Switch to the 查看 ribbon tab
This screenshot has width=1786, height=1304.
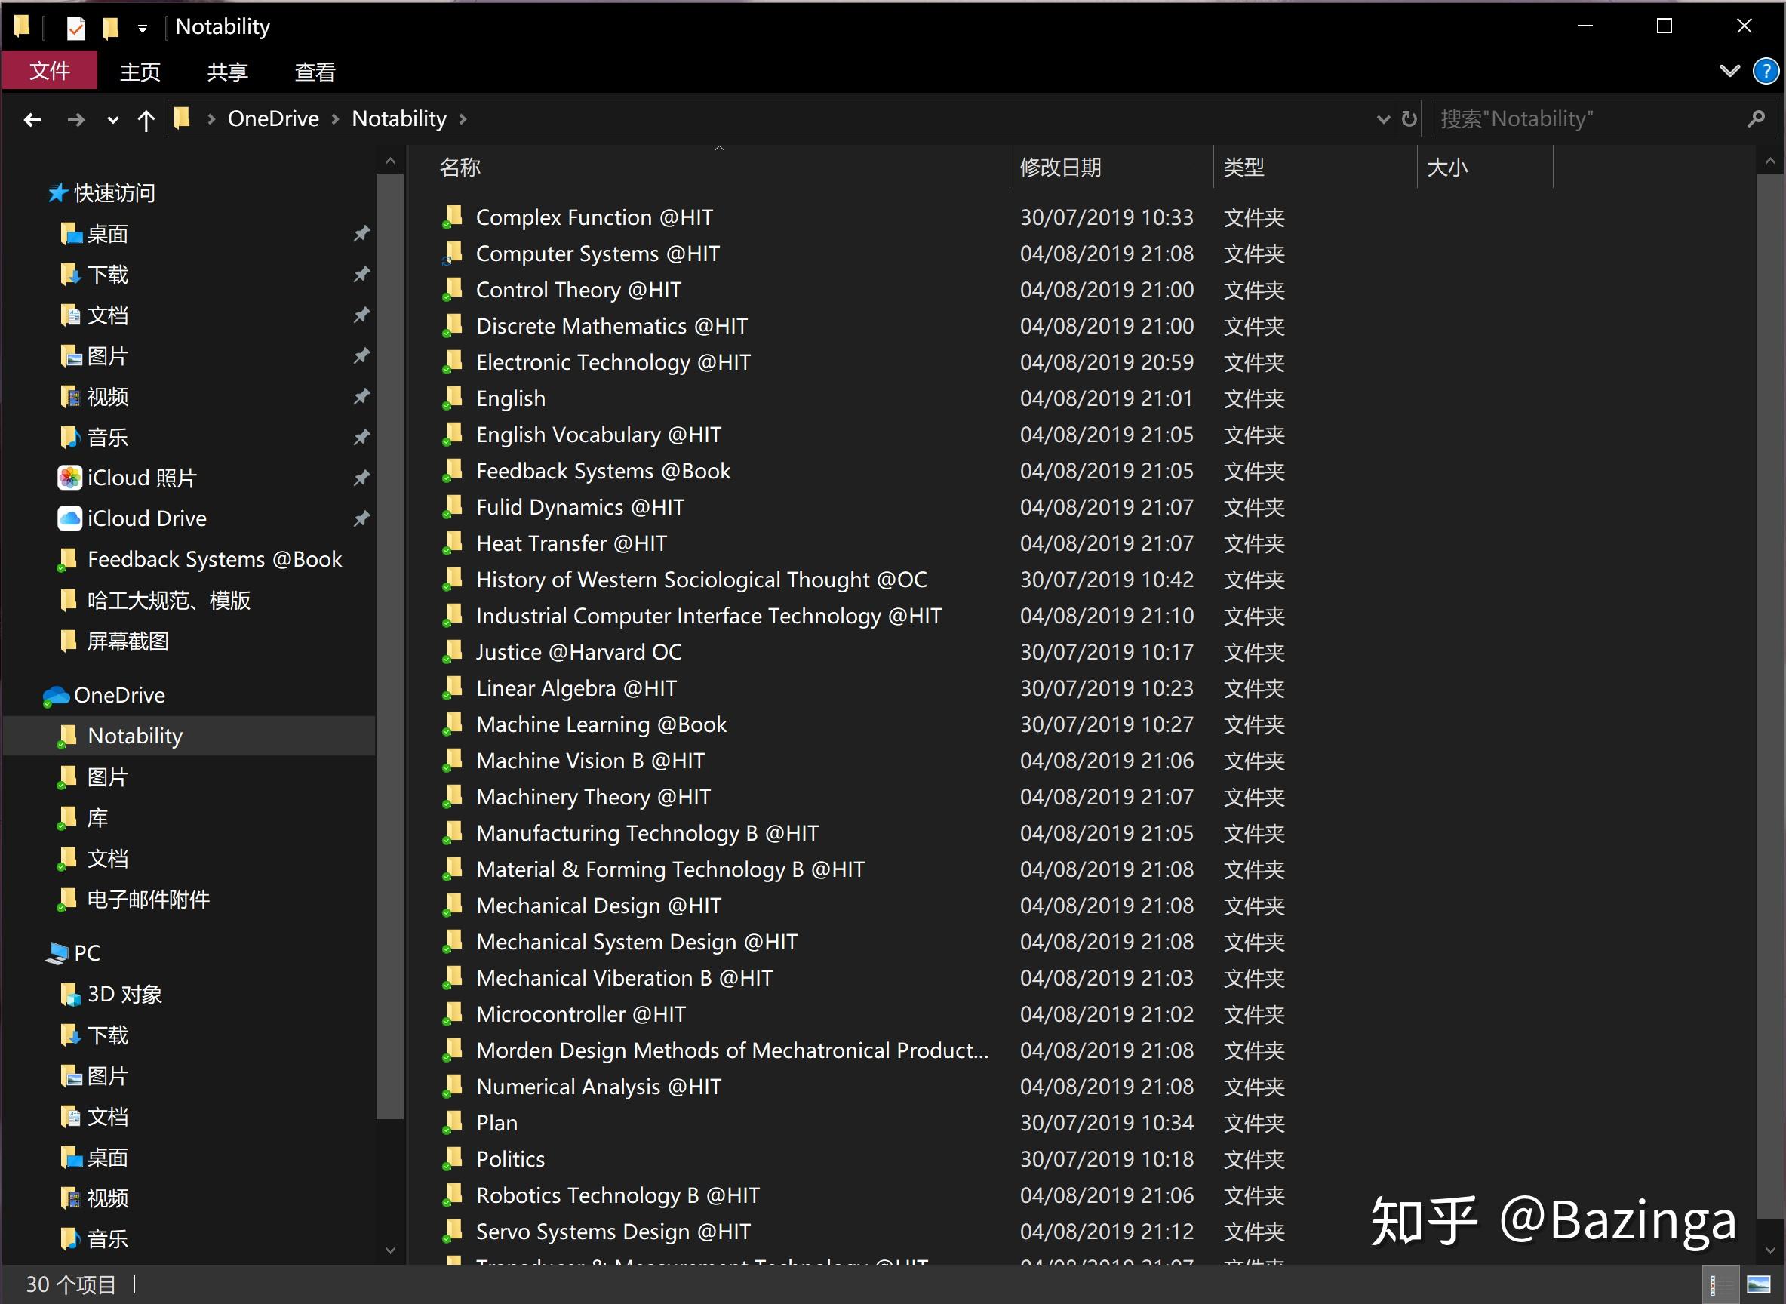tap(314, 72)
